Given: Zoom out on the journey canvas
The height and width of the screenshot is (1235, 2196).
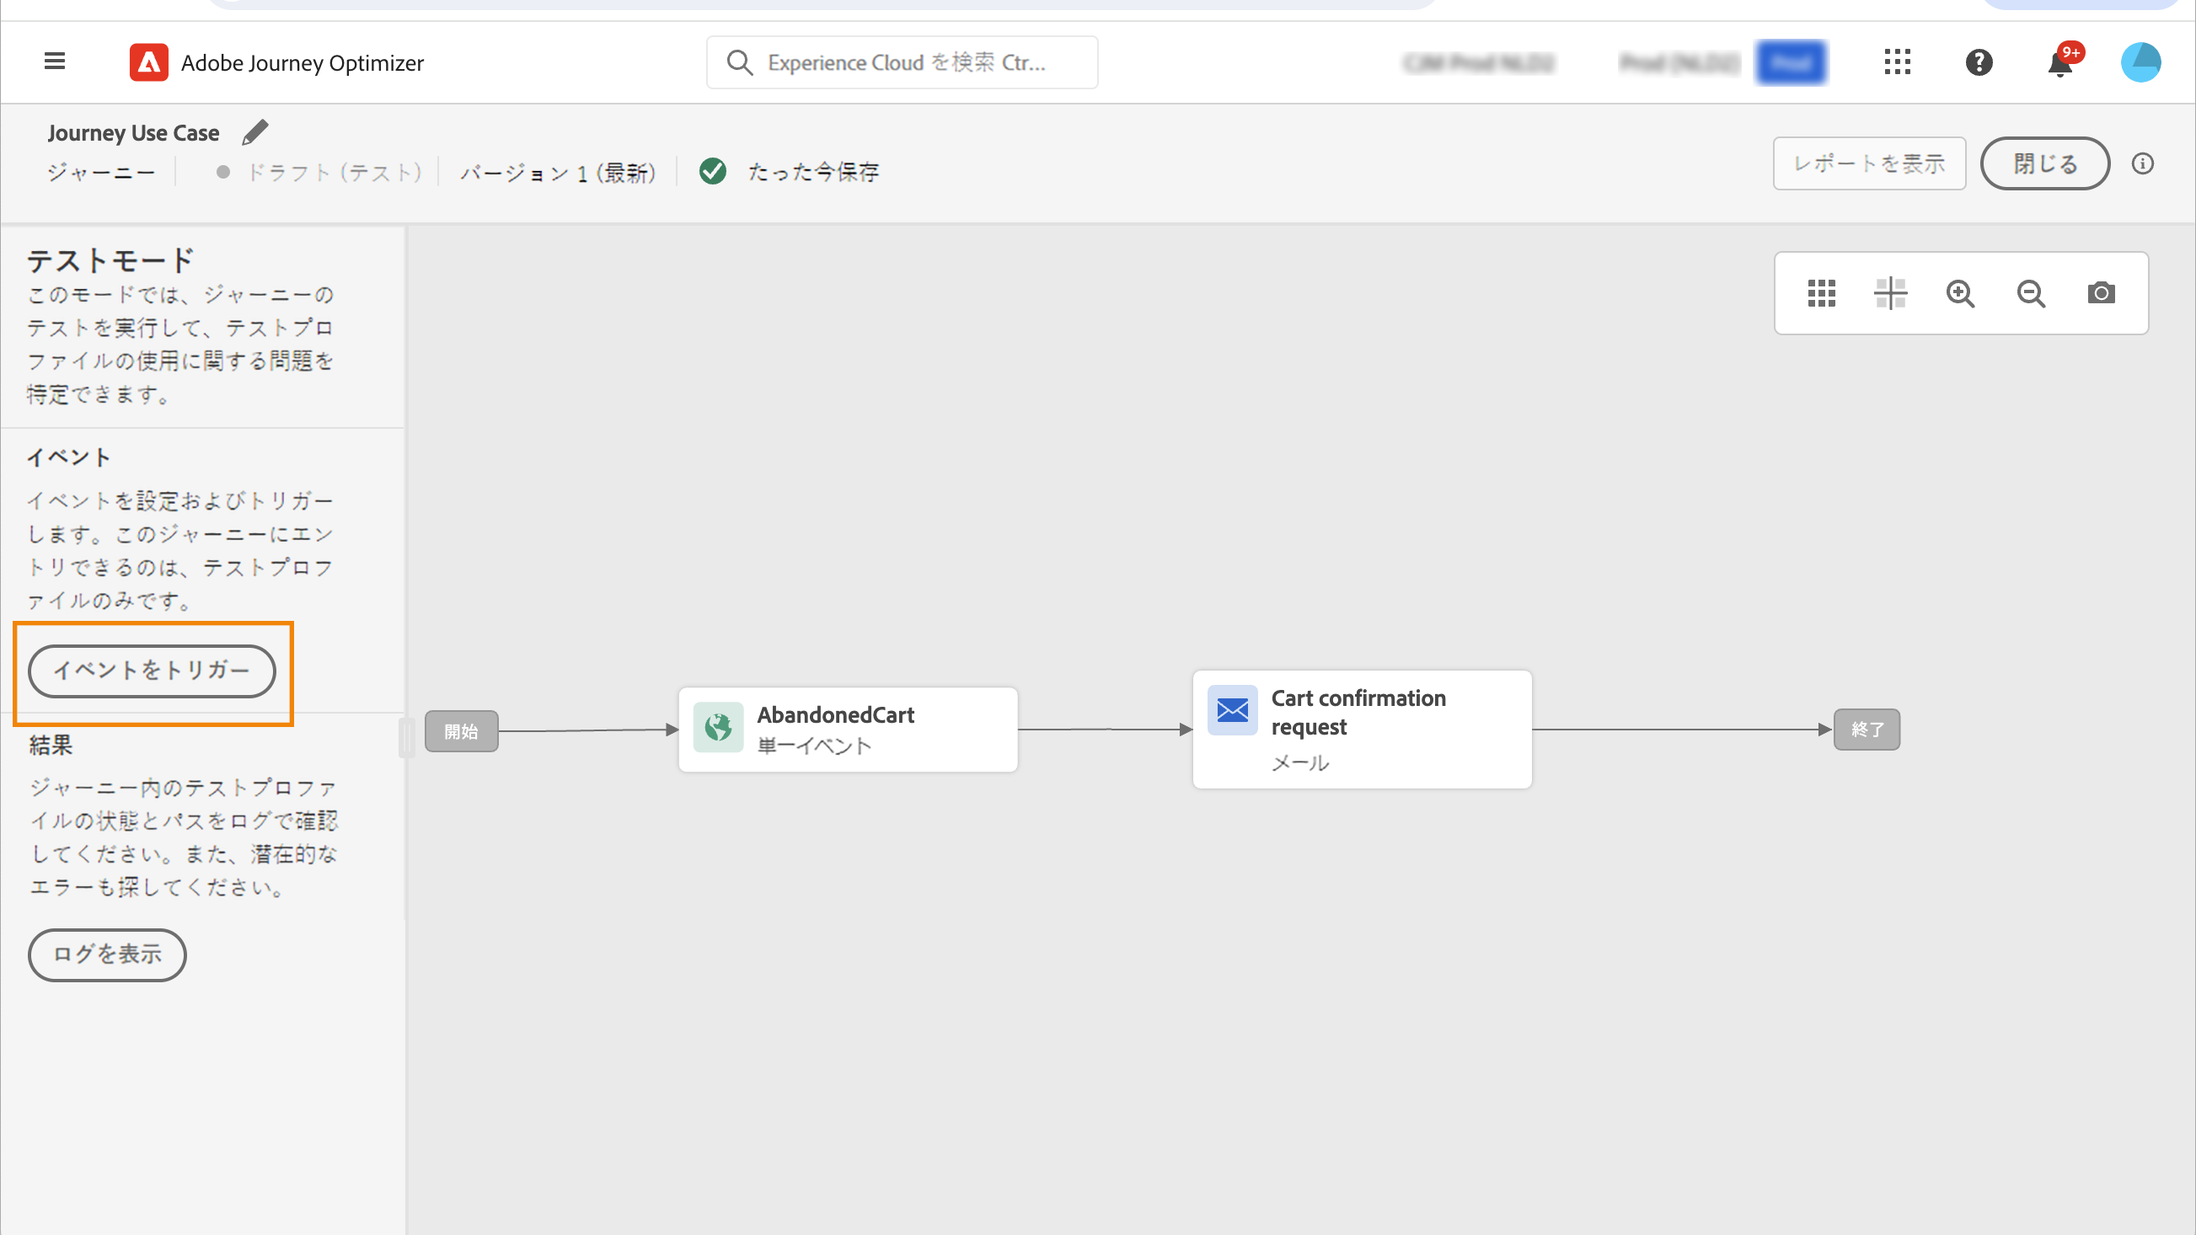Looking at the screenshot, I should pos(2031,293).
